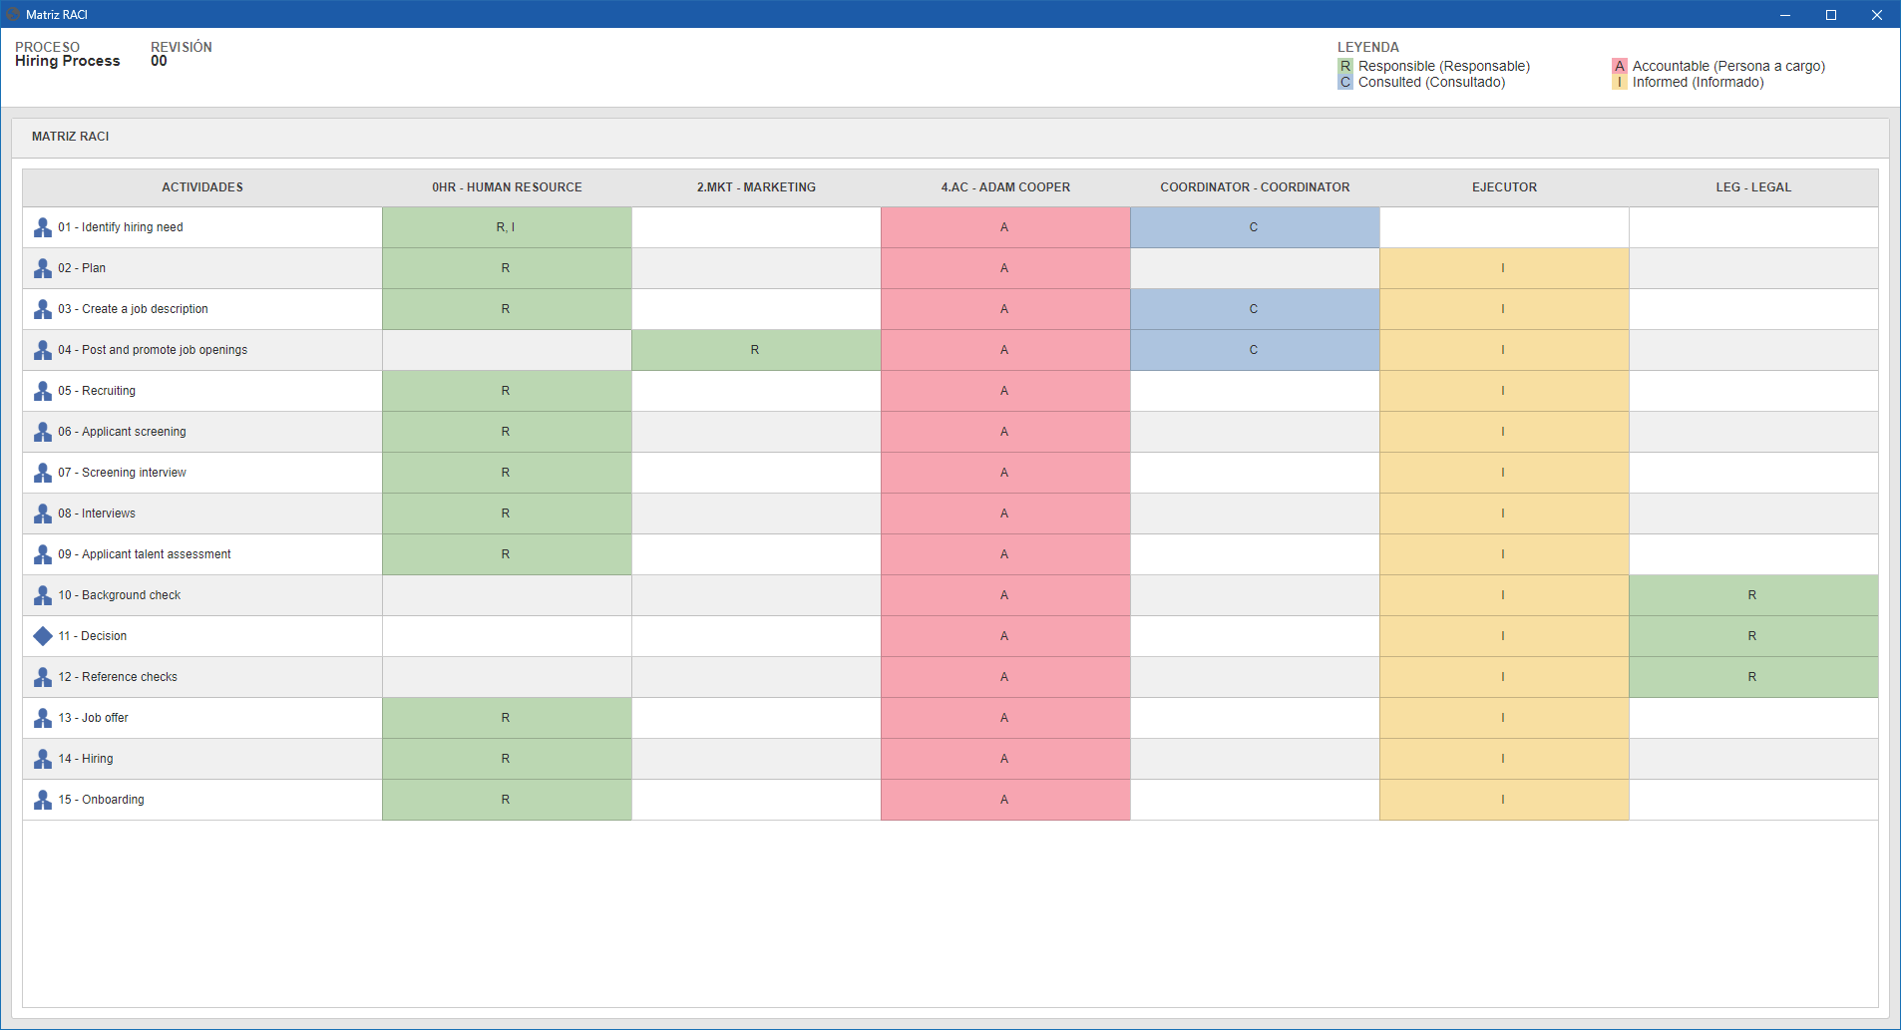Image resolution: width=1901 pixels, height=1030 pixels.
Task: Select the user icon for 08 - Interviews
Action: pos(43,514)
